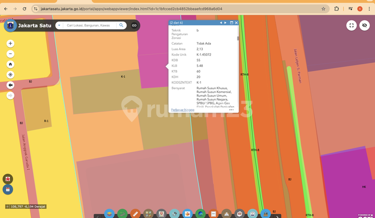Zoom in on the map
This screenshot has height=218, width=375.
click(x=10, y=44)
